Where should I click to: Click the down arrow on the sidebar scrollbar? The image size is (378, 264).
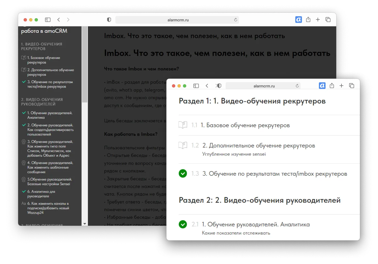tap(84, 224)
